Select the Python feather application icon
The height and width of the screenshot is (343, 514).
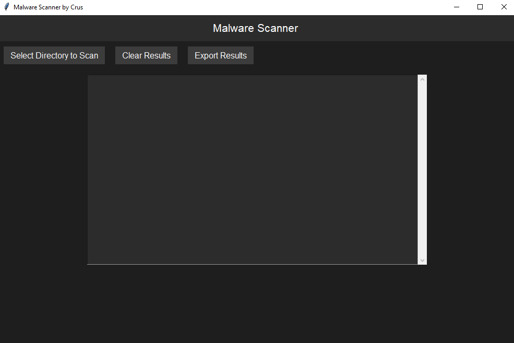pyautogui.click(x=6, y=7)
